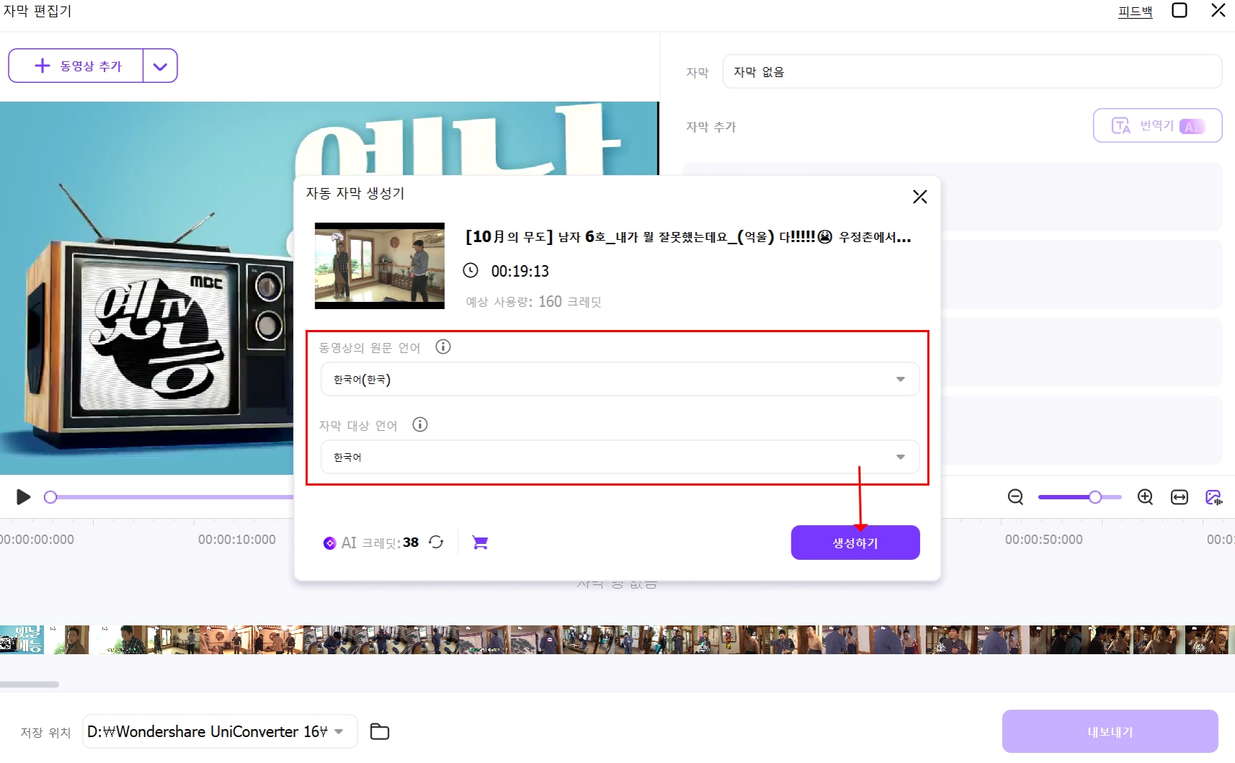The width and height of the screenshot is (1235, 763).
Task: Click the zoom in magnifier icon
Action: click(1145, 497)
